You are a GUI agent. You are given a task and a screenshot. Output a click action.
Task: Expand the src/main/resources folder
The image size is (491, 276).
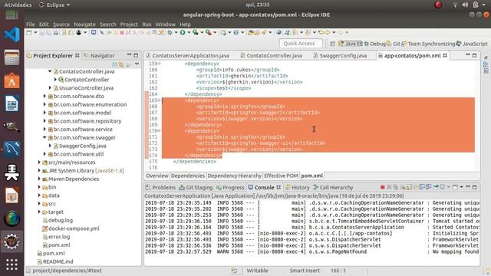coord(39,163)
